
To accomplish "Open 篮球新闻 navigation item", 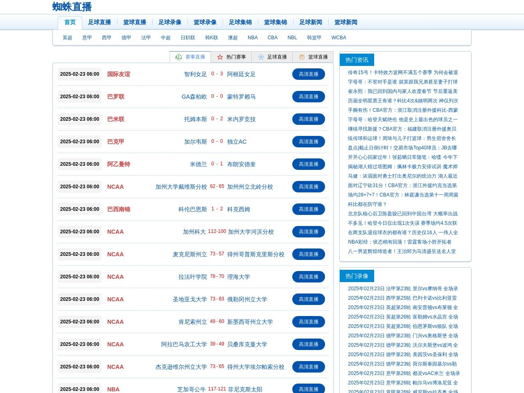I will tap(346, 23).
